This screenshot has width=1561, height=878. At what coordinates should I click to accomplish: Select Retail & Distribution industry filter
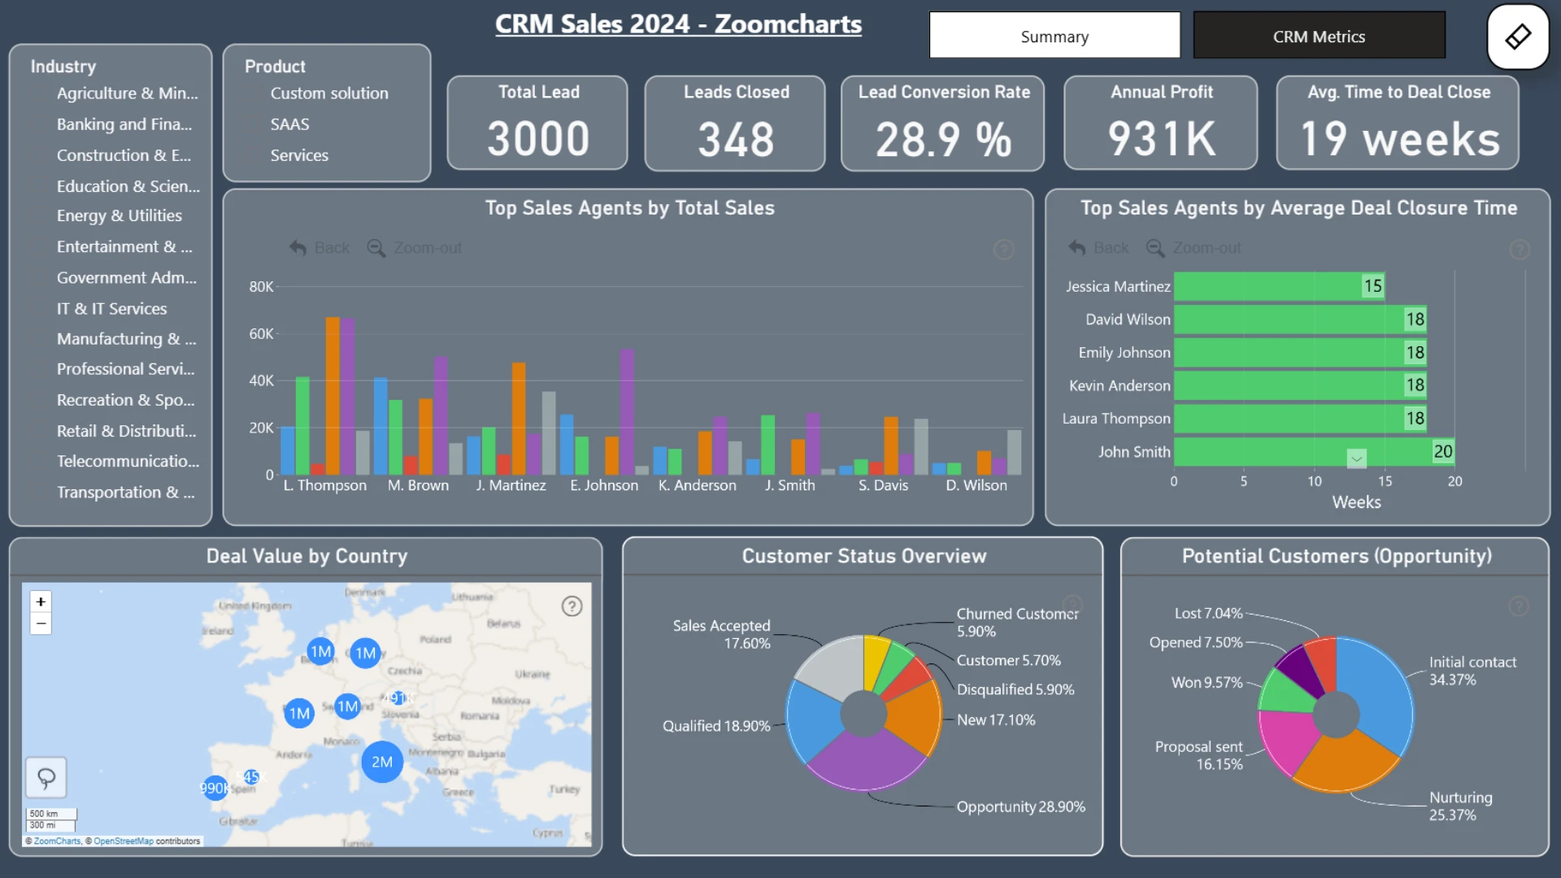(x=126, y=431)
